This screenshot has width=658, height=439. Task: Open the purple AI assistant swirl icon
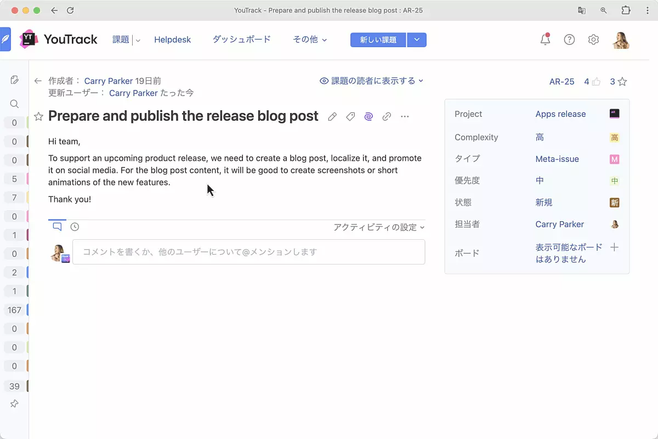click(x=368, y=116)
